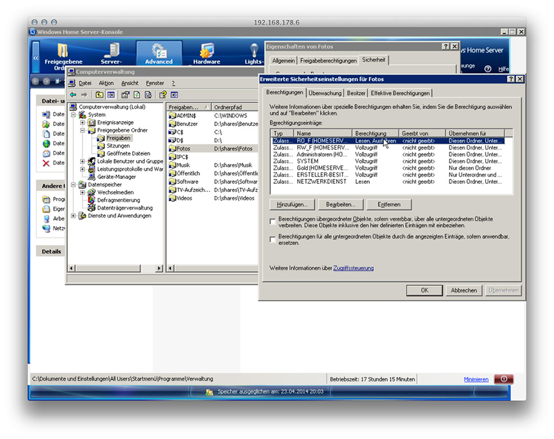Click the back arrow in Computerverwaltung toolbar
554x439 pixels.
tap(73, 95)
